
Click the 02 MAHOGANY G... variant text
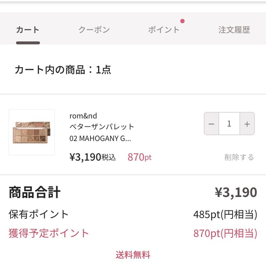[100, 138]
